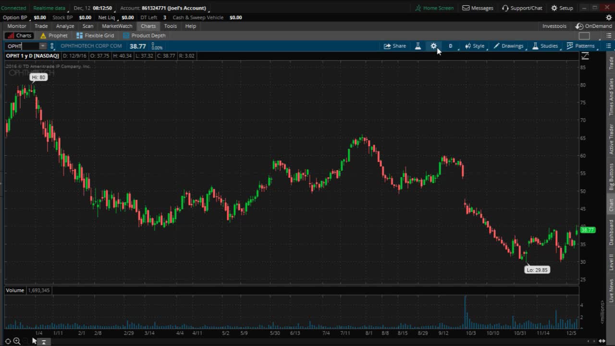Open the symbol dropdown arrow next to OPHT

[x=43, y=46]
